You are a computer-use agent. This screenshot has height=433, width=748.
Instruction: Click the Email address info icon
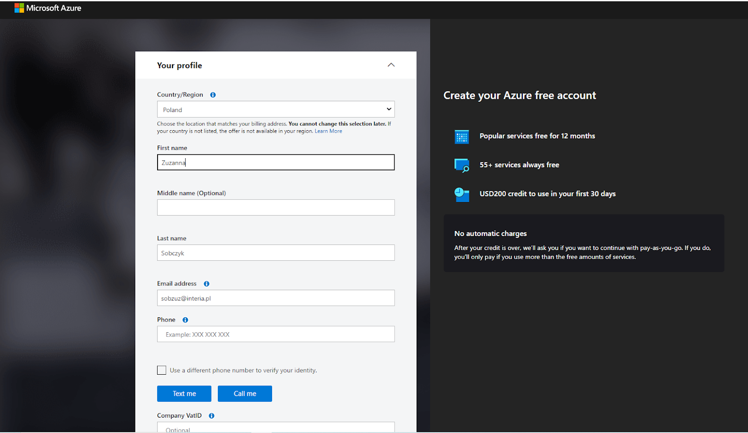[207, 284]
